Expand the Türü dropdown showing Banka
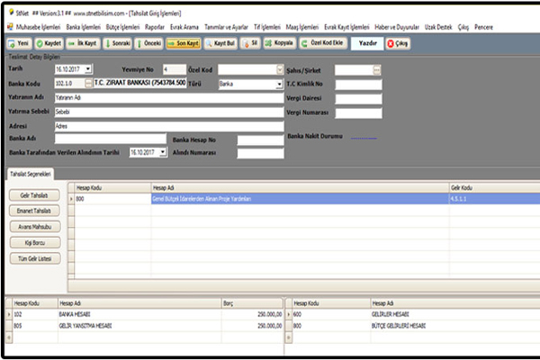The height and width of the screenshot is (360, 540). [x=279, y=83]
